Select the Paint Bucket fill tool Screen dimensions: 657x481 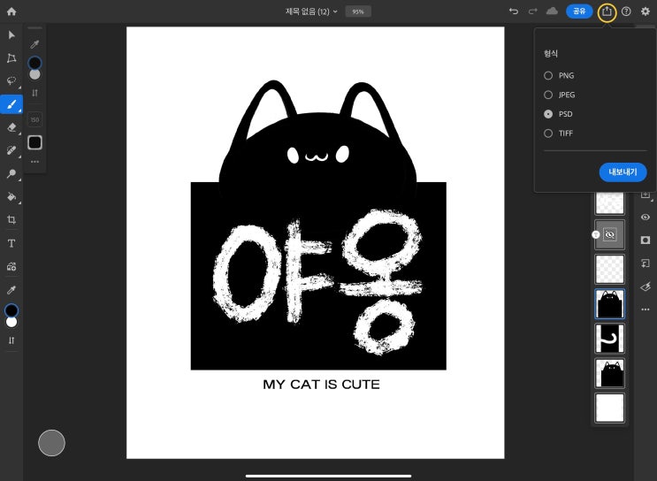click(x=11, y=196)
